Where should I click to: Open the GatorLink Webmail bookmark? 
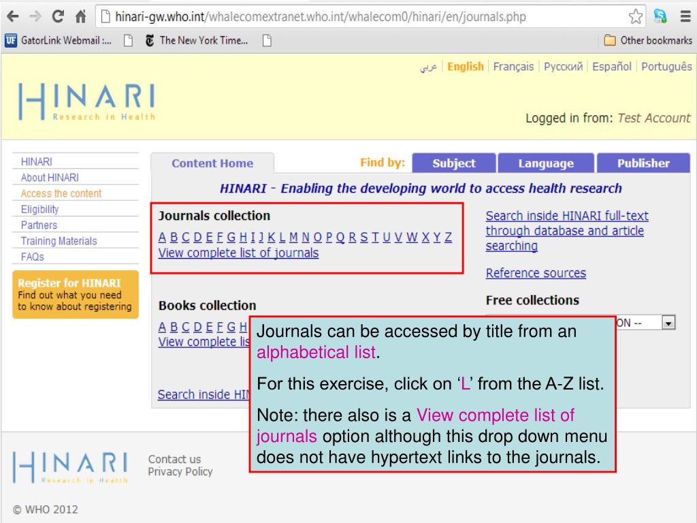pyautogui.click(x=59, y=40)
